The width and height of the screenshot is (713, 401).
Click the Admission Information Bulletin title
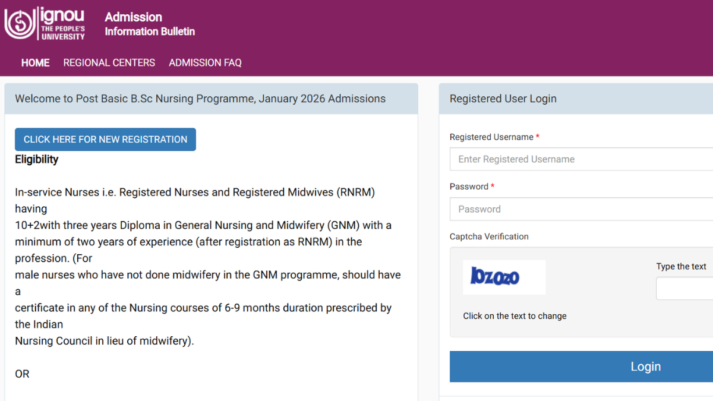(x=149, y=24)
